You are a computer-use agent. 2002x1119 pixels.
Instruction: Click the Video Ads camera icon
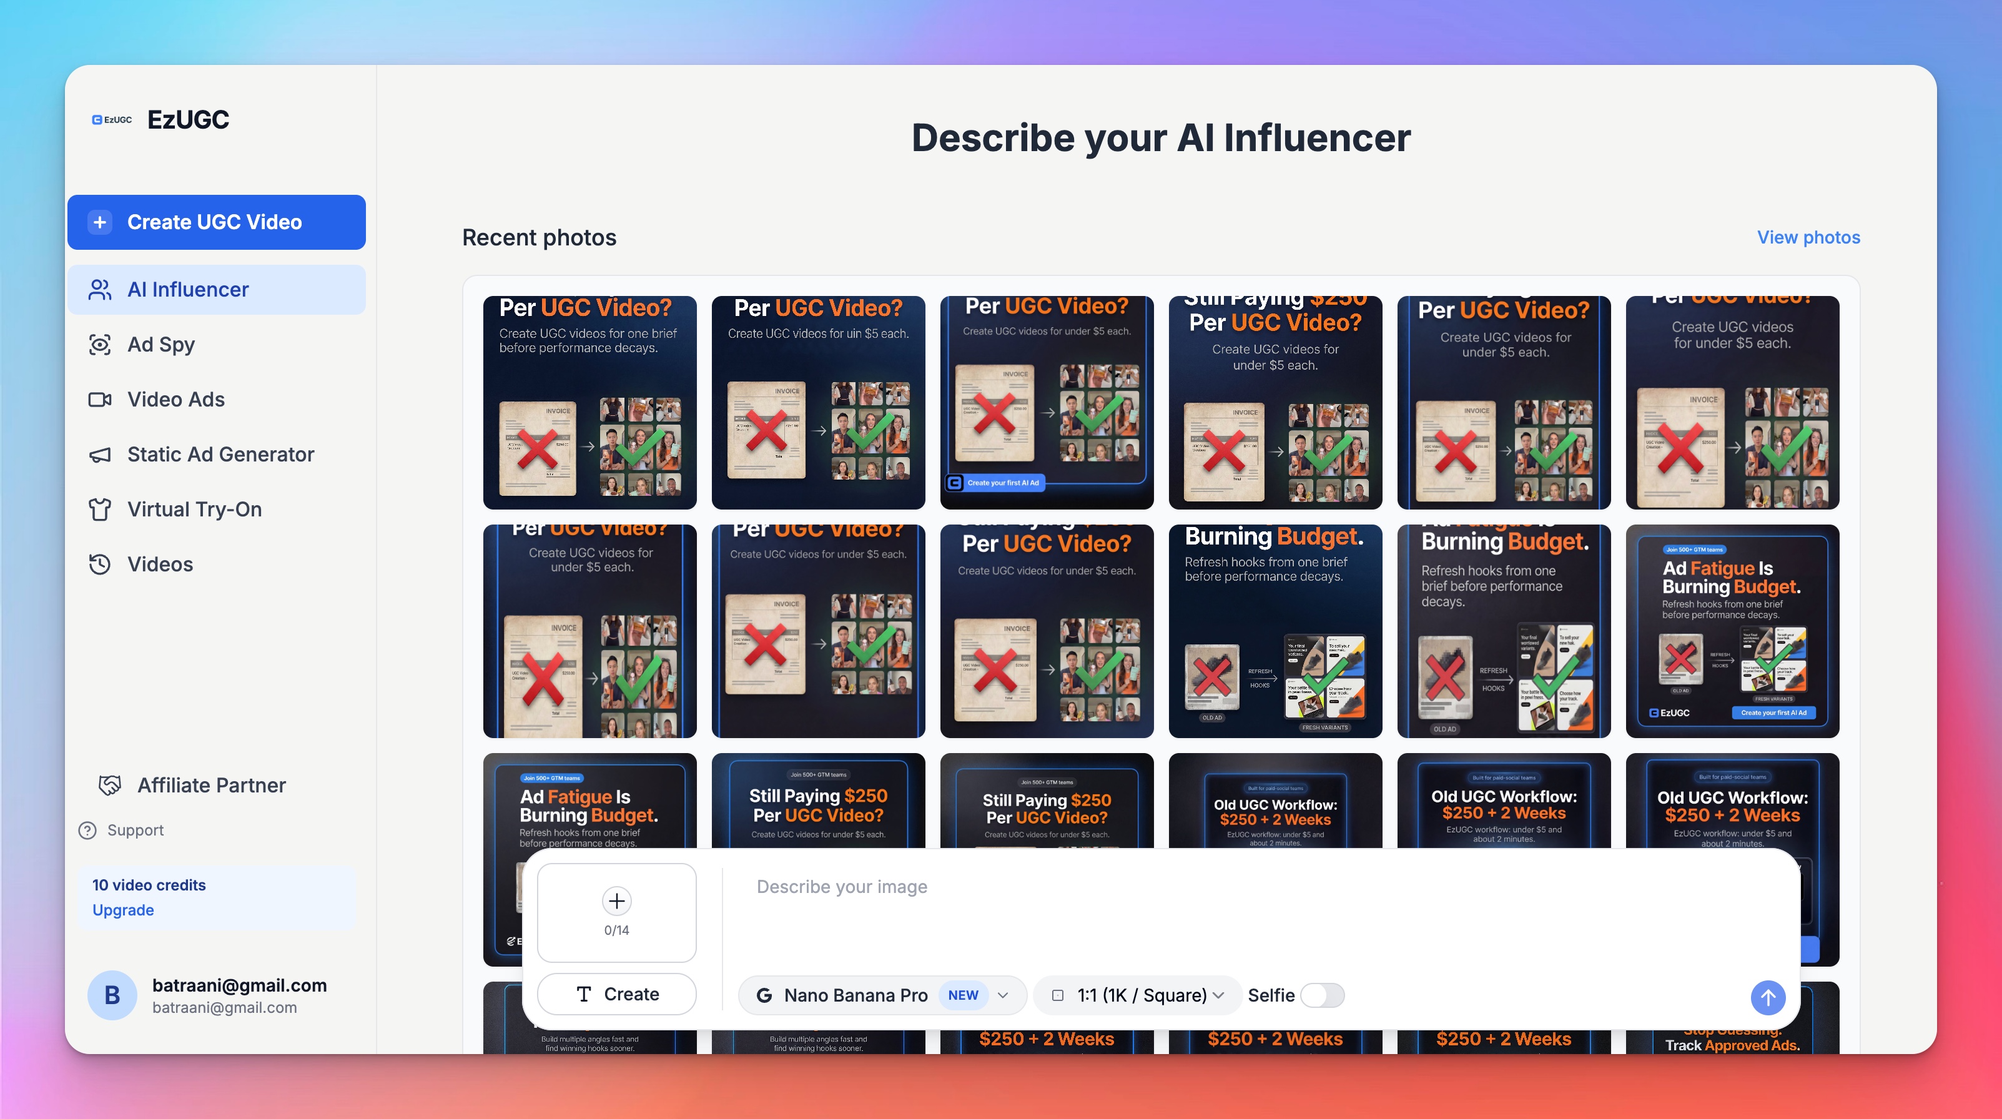101,400
